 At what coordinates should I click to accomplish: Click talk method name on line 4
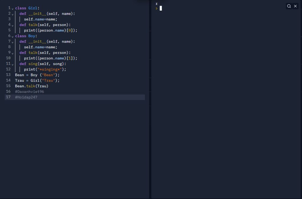click(x=33, y=25)
